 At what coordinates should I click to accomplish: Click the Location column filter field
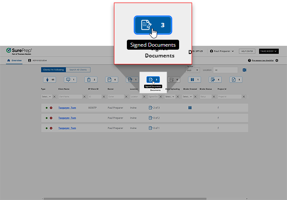coord(136,97)
